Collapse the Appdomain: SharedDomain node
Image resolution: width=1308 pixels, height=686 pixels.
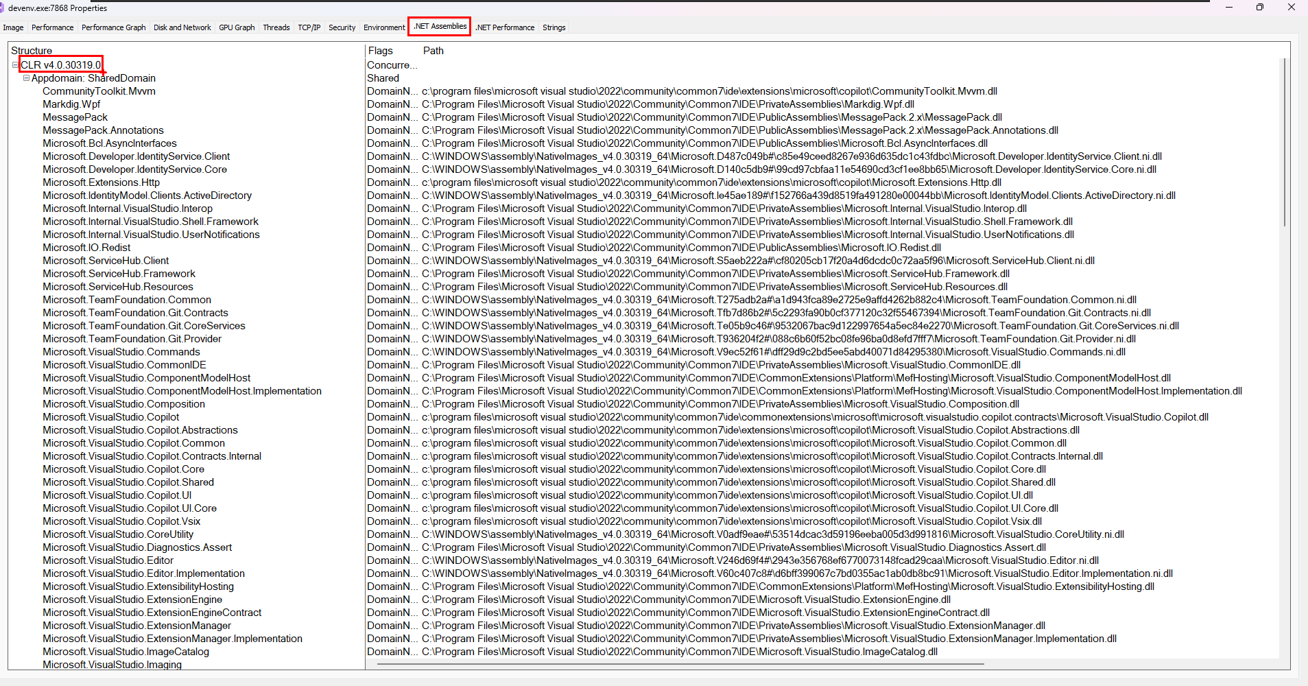pos(26,78)
